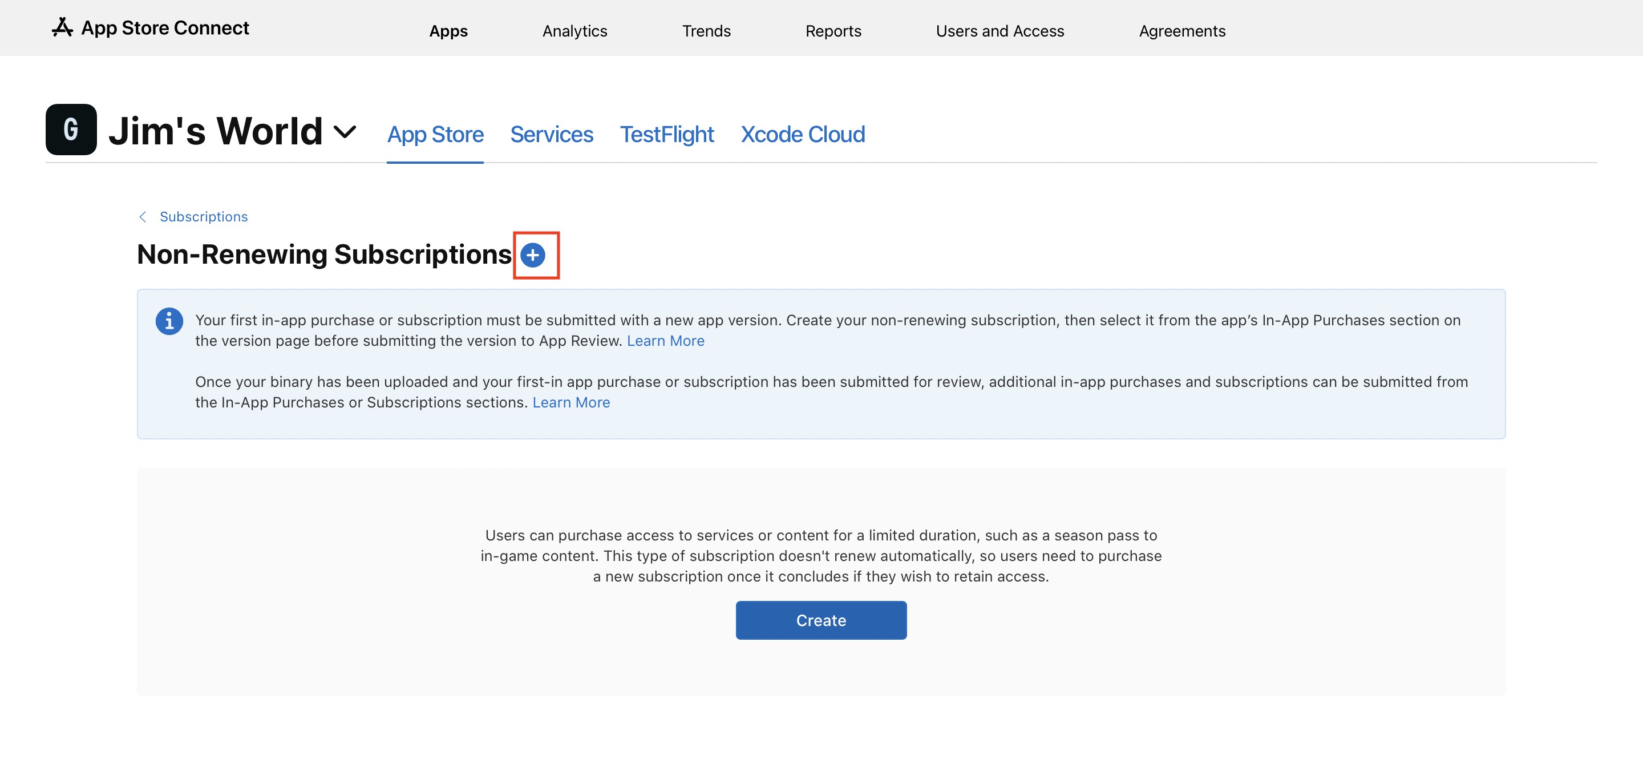Screen dimensions: 1643x767
Task: Open the Analytics menu item
Action: 574,31
